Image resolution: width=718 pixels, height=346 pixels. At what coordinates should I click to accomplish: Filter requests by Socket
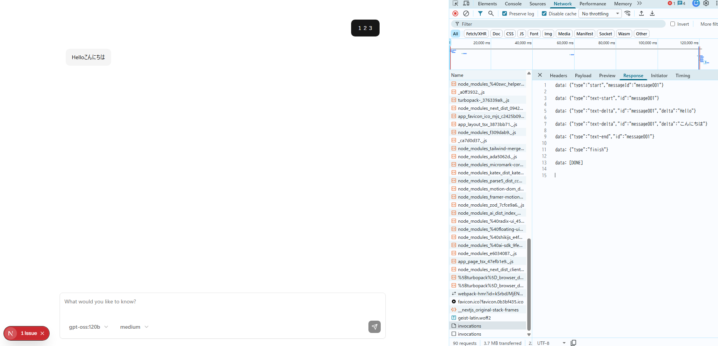pyautogui.click(x=605, y=34)
